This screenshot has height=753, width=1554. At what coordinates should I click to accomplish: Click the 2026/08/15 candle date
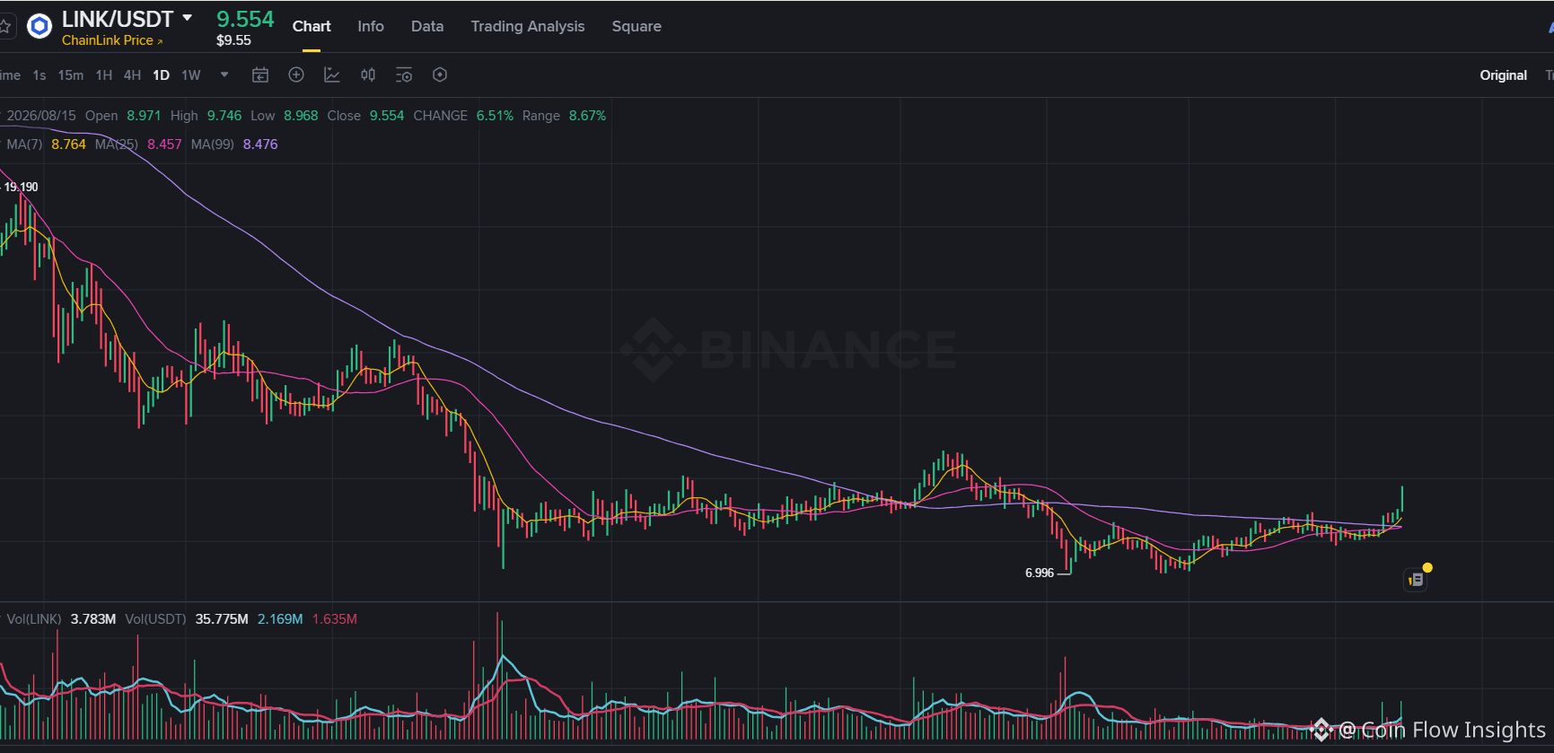[41, 116]
